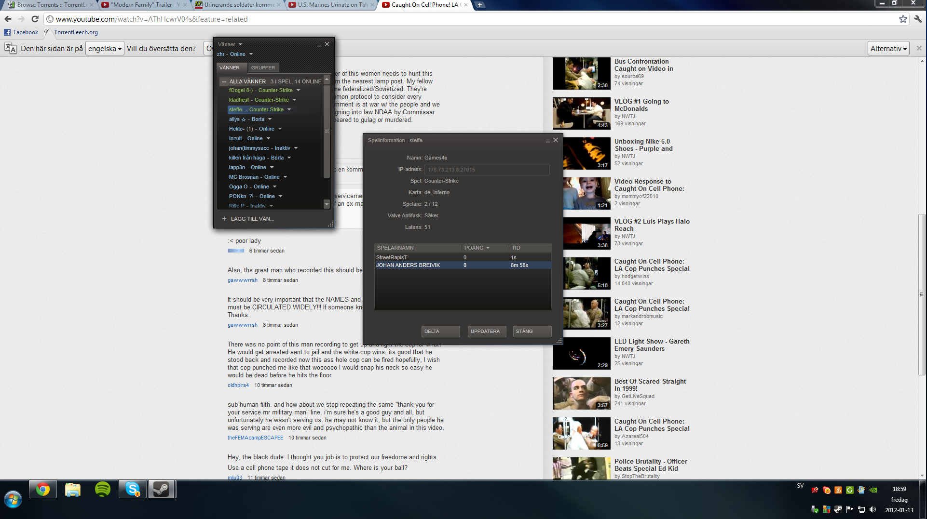Screen dimensions: 927x519
Task: Reload the YouTube page
Action: click(35, 19)
